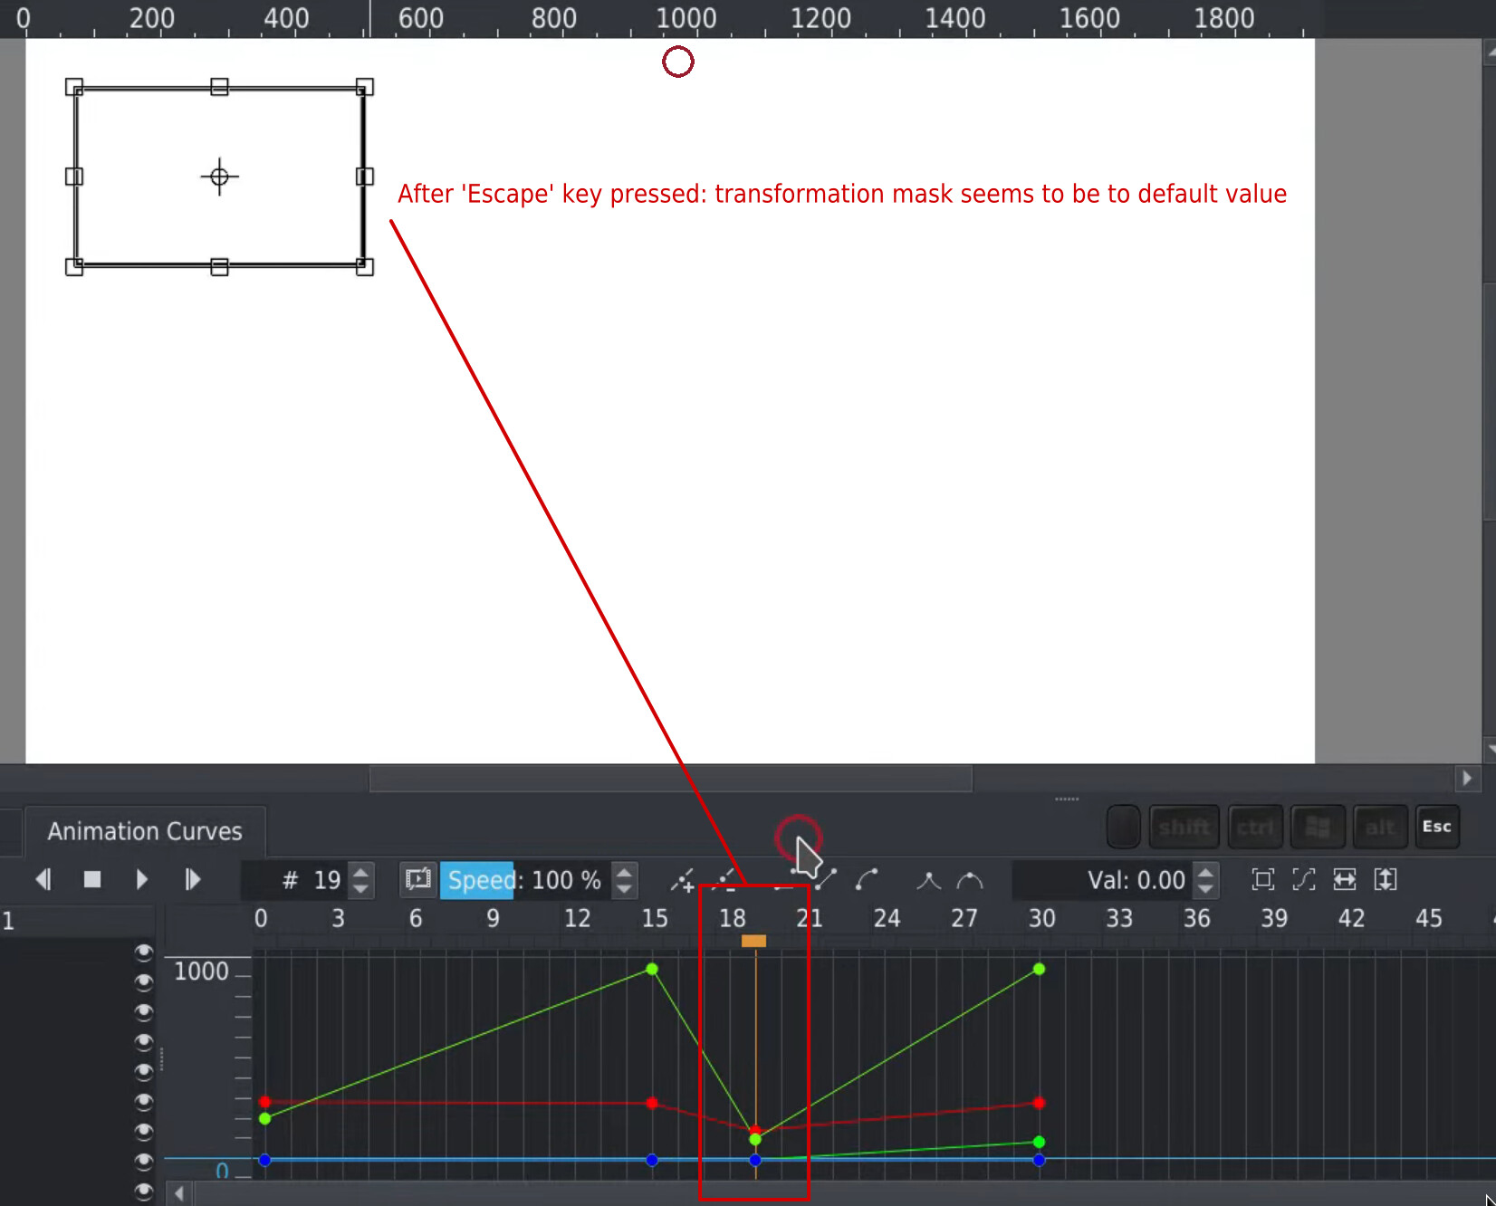This screenshot has width=1496, height=1206.
Task: Select top green keyframe at frame 30
Action: pos(1039,969)
